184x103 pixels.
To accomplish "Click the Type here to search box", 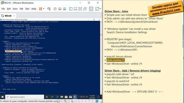I will [25, 97].
